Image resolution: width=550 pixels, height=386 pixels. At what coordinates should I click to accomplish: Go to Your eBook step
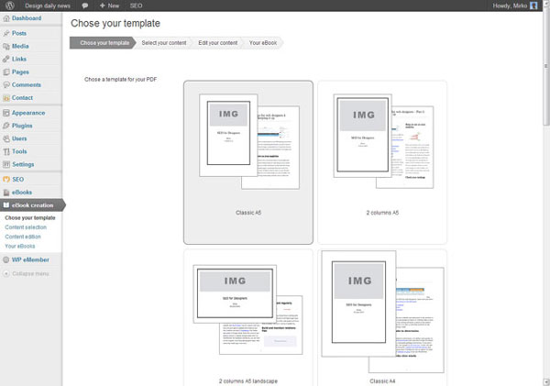263,43
